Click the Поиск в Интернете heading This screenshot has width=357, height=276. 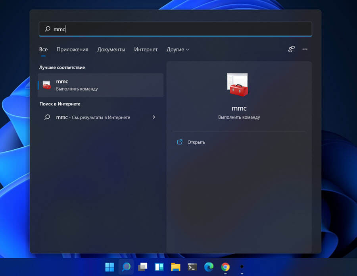pos(60,104)
